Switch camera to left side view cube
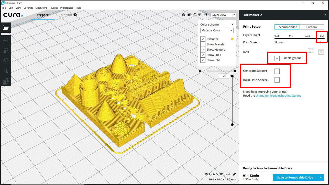The width and height of the screenshot is (329, 185). tap(200, 15)
